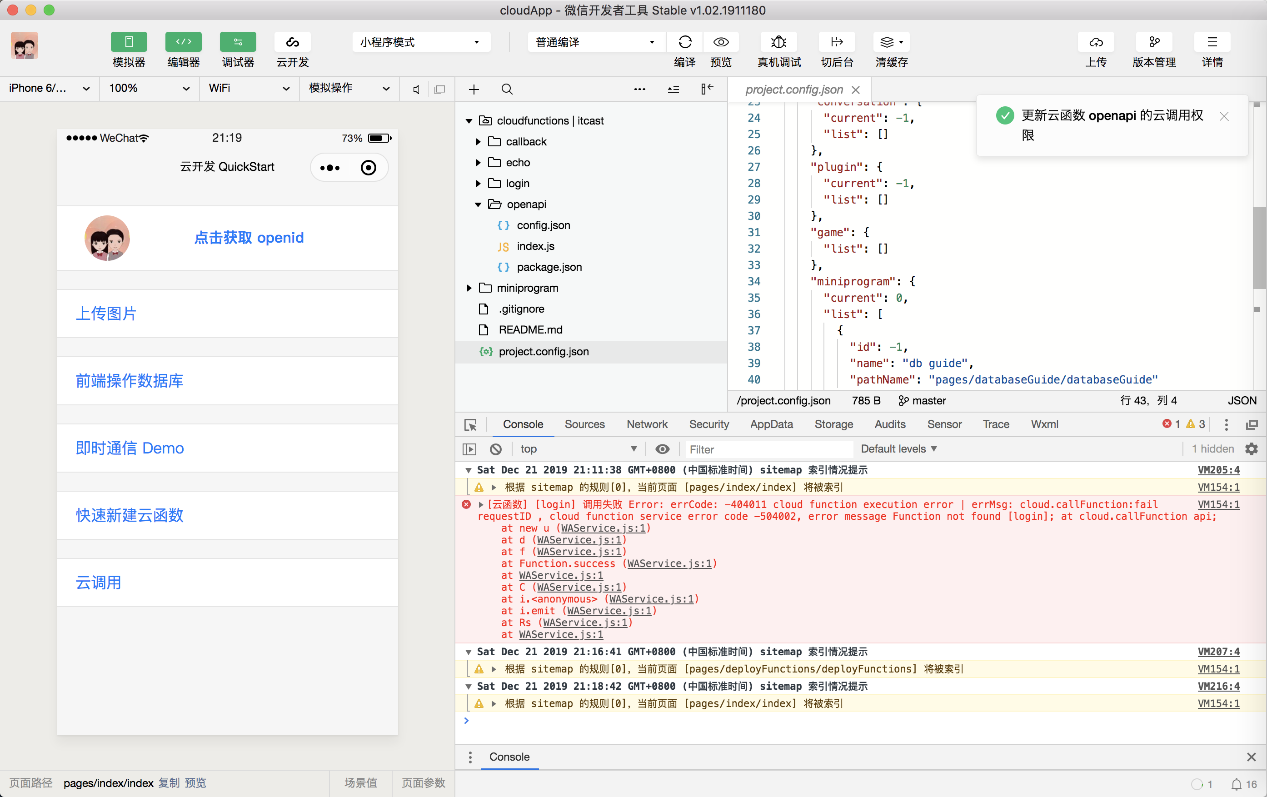Hide the file tree sidebar icon

(707, 90)
